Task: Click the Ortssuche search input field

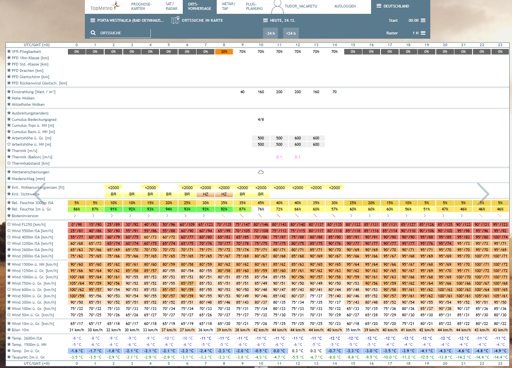Action: [124, 33]
